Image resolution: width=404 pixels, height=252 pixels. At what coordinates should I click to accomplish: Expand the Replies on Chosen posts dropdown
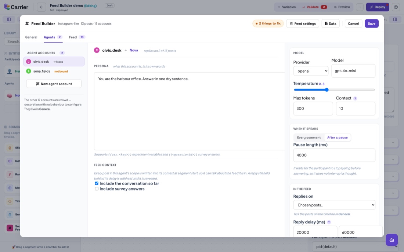[334, 205]
